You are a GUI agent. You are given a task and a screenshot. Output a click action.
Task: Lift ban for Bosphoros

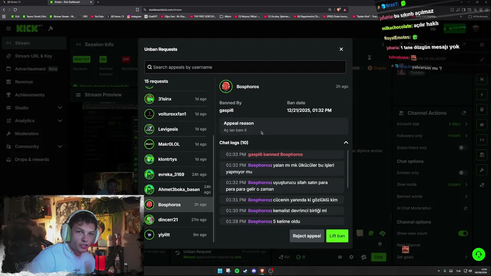click(337, 236)
